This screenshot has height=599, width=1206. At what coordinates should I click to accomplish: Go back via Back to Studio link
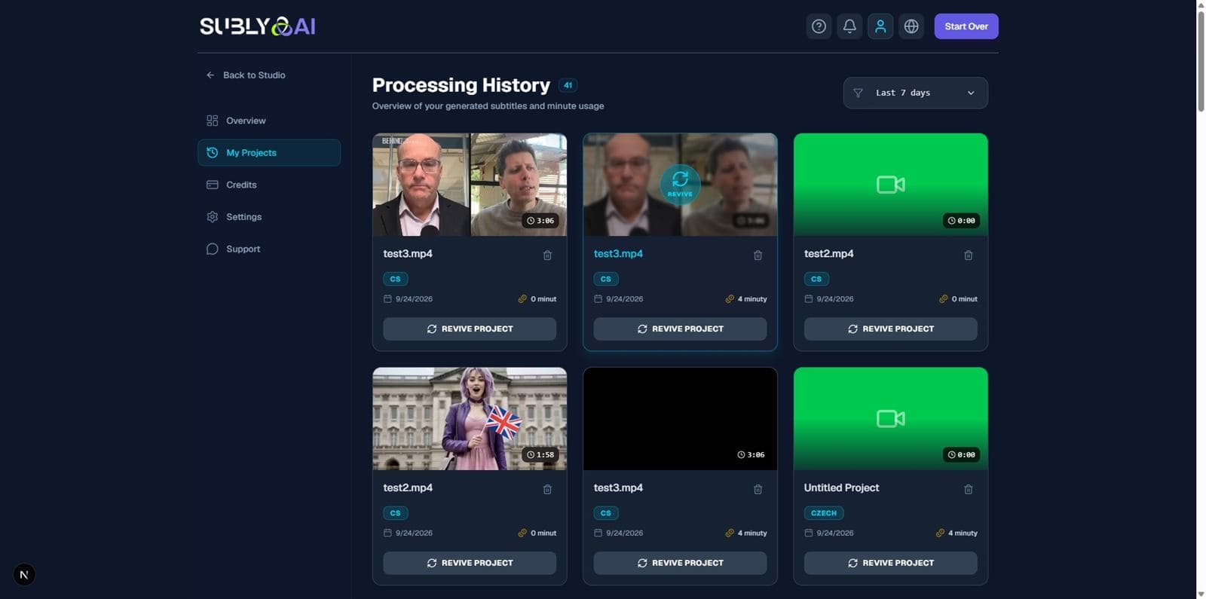246,75
